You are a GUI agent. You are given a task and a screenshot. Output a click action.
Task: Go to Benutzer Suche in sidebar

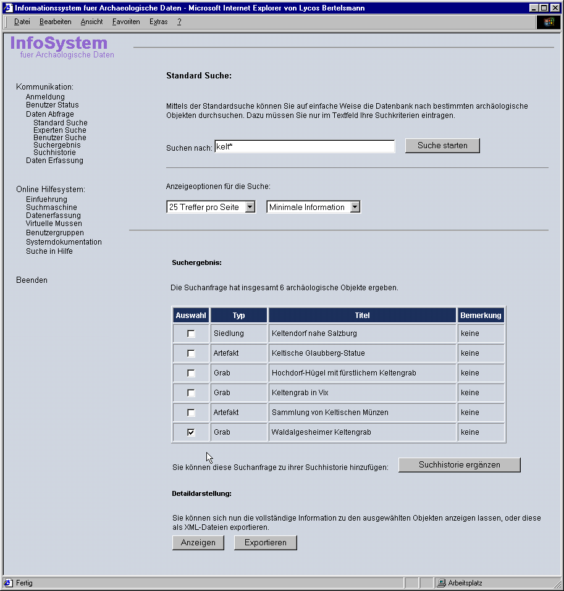point(60,138)
